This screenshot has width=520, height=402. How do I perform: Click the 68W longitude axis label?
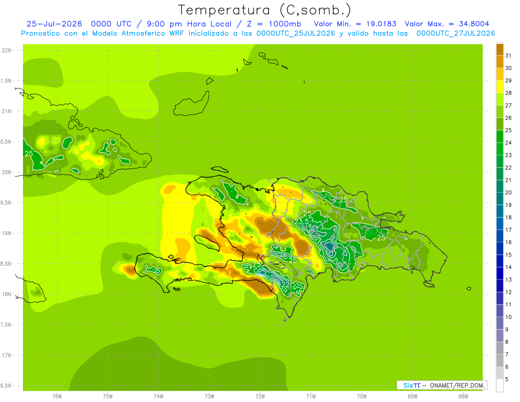click(x=463, y=396)
